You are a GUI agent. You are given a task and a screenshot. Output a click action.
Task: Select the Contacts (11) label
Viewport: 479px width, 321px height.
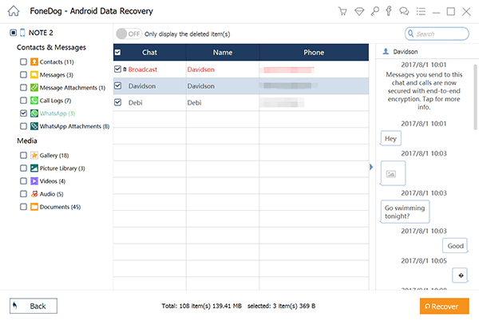(57, 62)
